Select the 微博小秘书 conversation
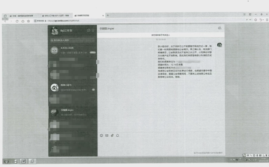Image resolution: width=269 pixels, height=167 pixels. [x=73, y=87]
